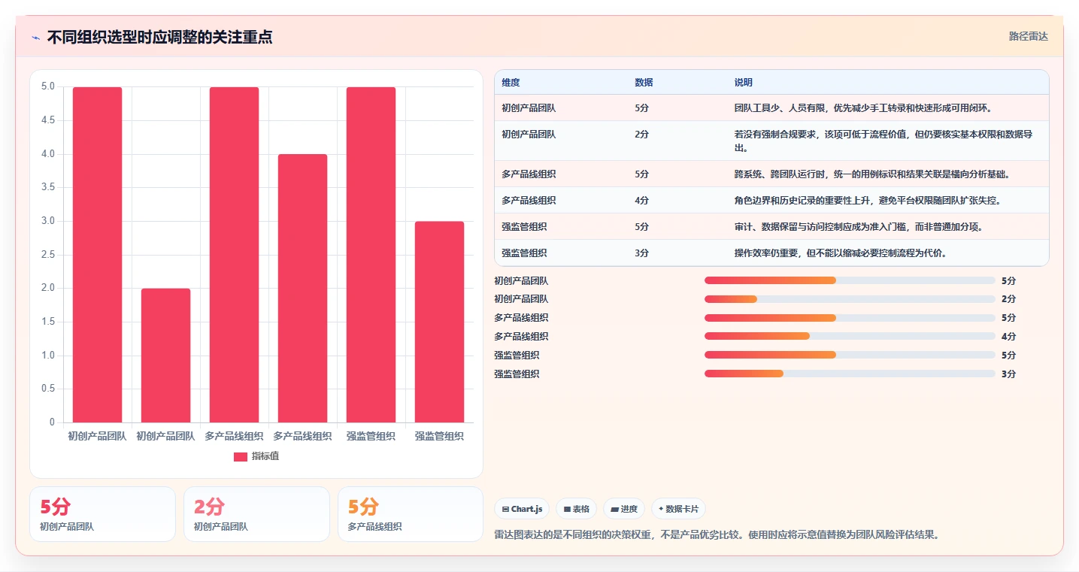Click the 多产品线组织 chart bar reaching 5.0

click(x=235, y=255)
